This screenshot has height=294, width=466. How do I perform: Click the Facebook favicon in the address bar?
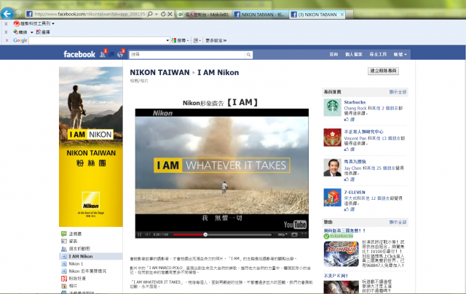(29, 14)
